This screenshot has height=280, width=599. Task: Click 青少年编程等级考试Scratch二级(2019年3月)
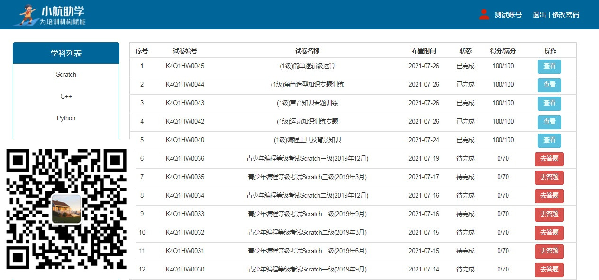[307, 233]
